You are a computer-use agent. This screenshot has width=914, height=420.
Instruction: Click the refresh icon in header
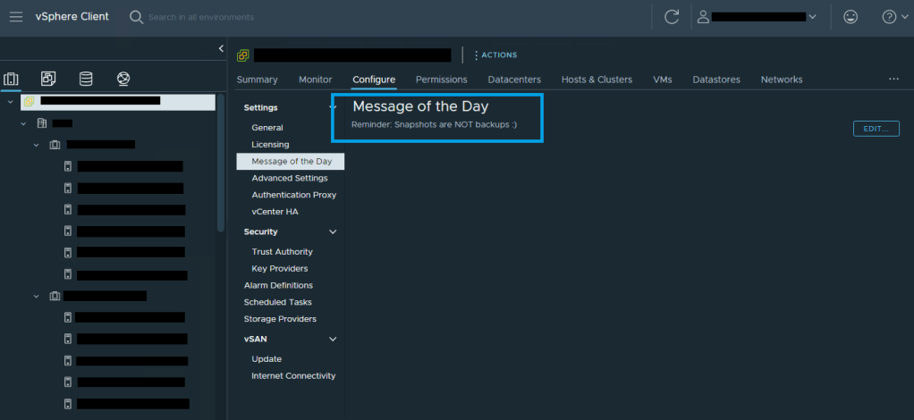(x=672, y=17)
